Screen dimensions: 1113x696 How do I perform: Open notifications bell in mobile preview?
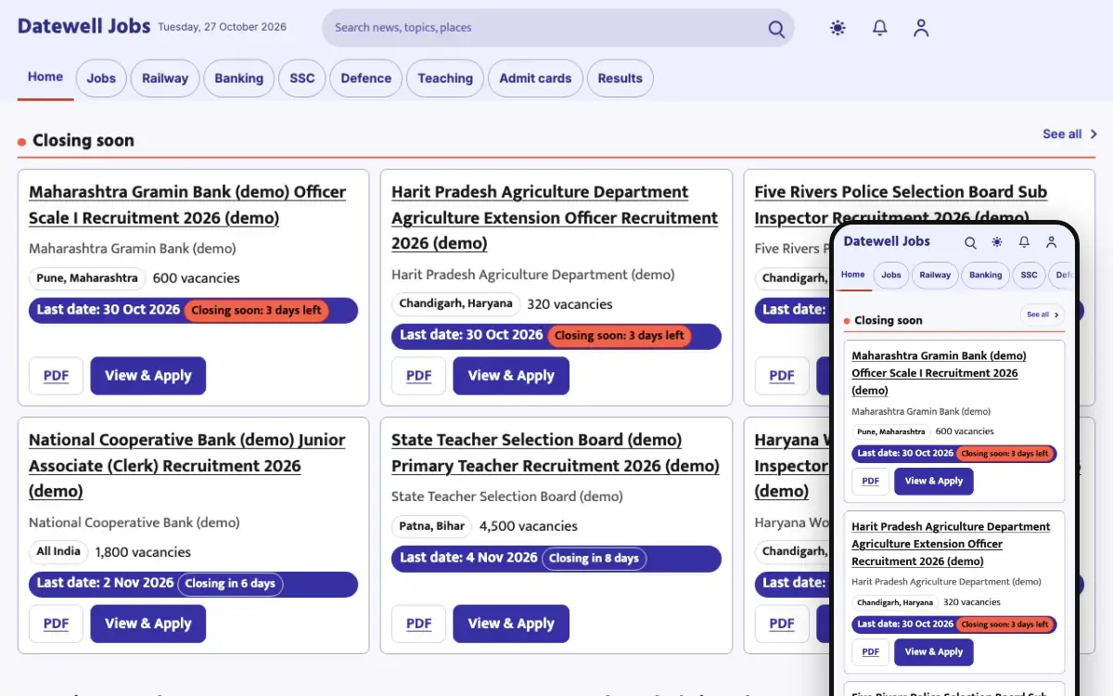1024,242
